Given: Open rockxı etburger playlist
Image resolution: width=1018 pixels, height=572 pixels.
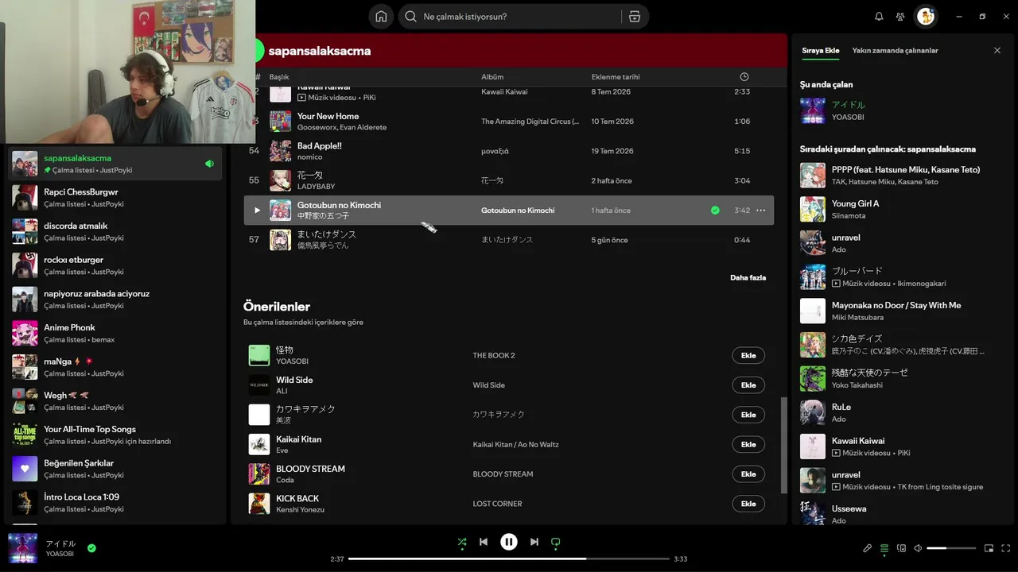Looking at the screenshot, I should click(x=115, y=265).
